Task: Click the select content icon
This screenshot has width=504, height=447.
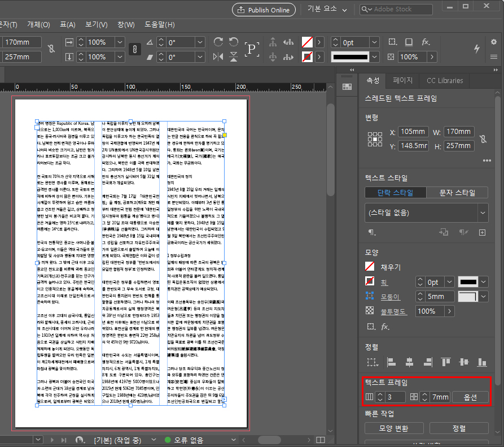Action: click(273, 57)
